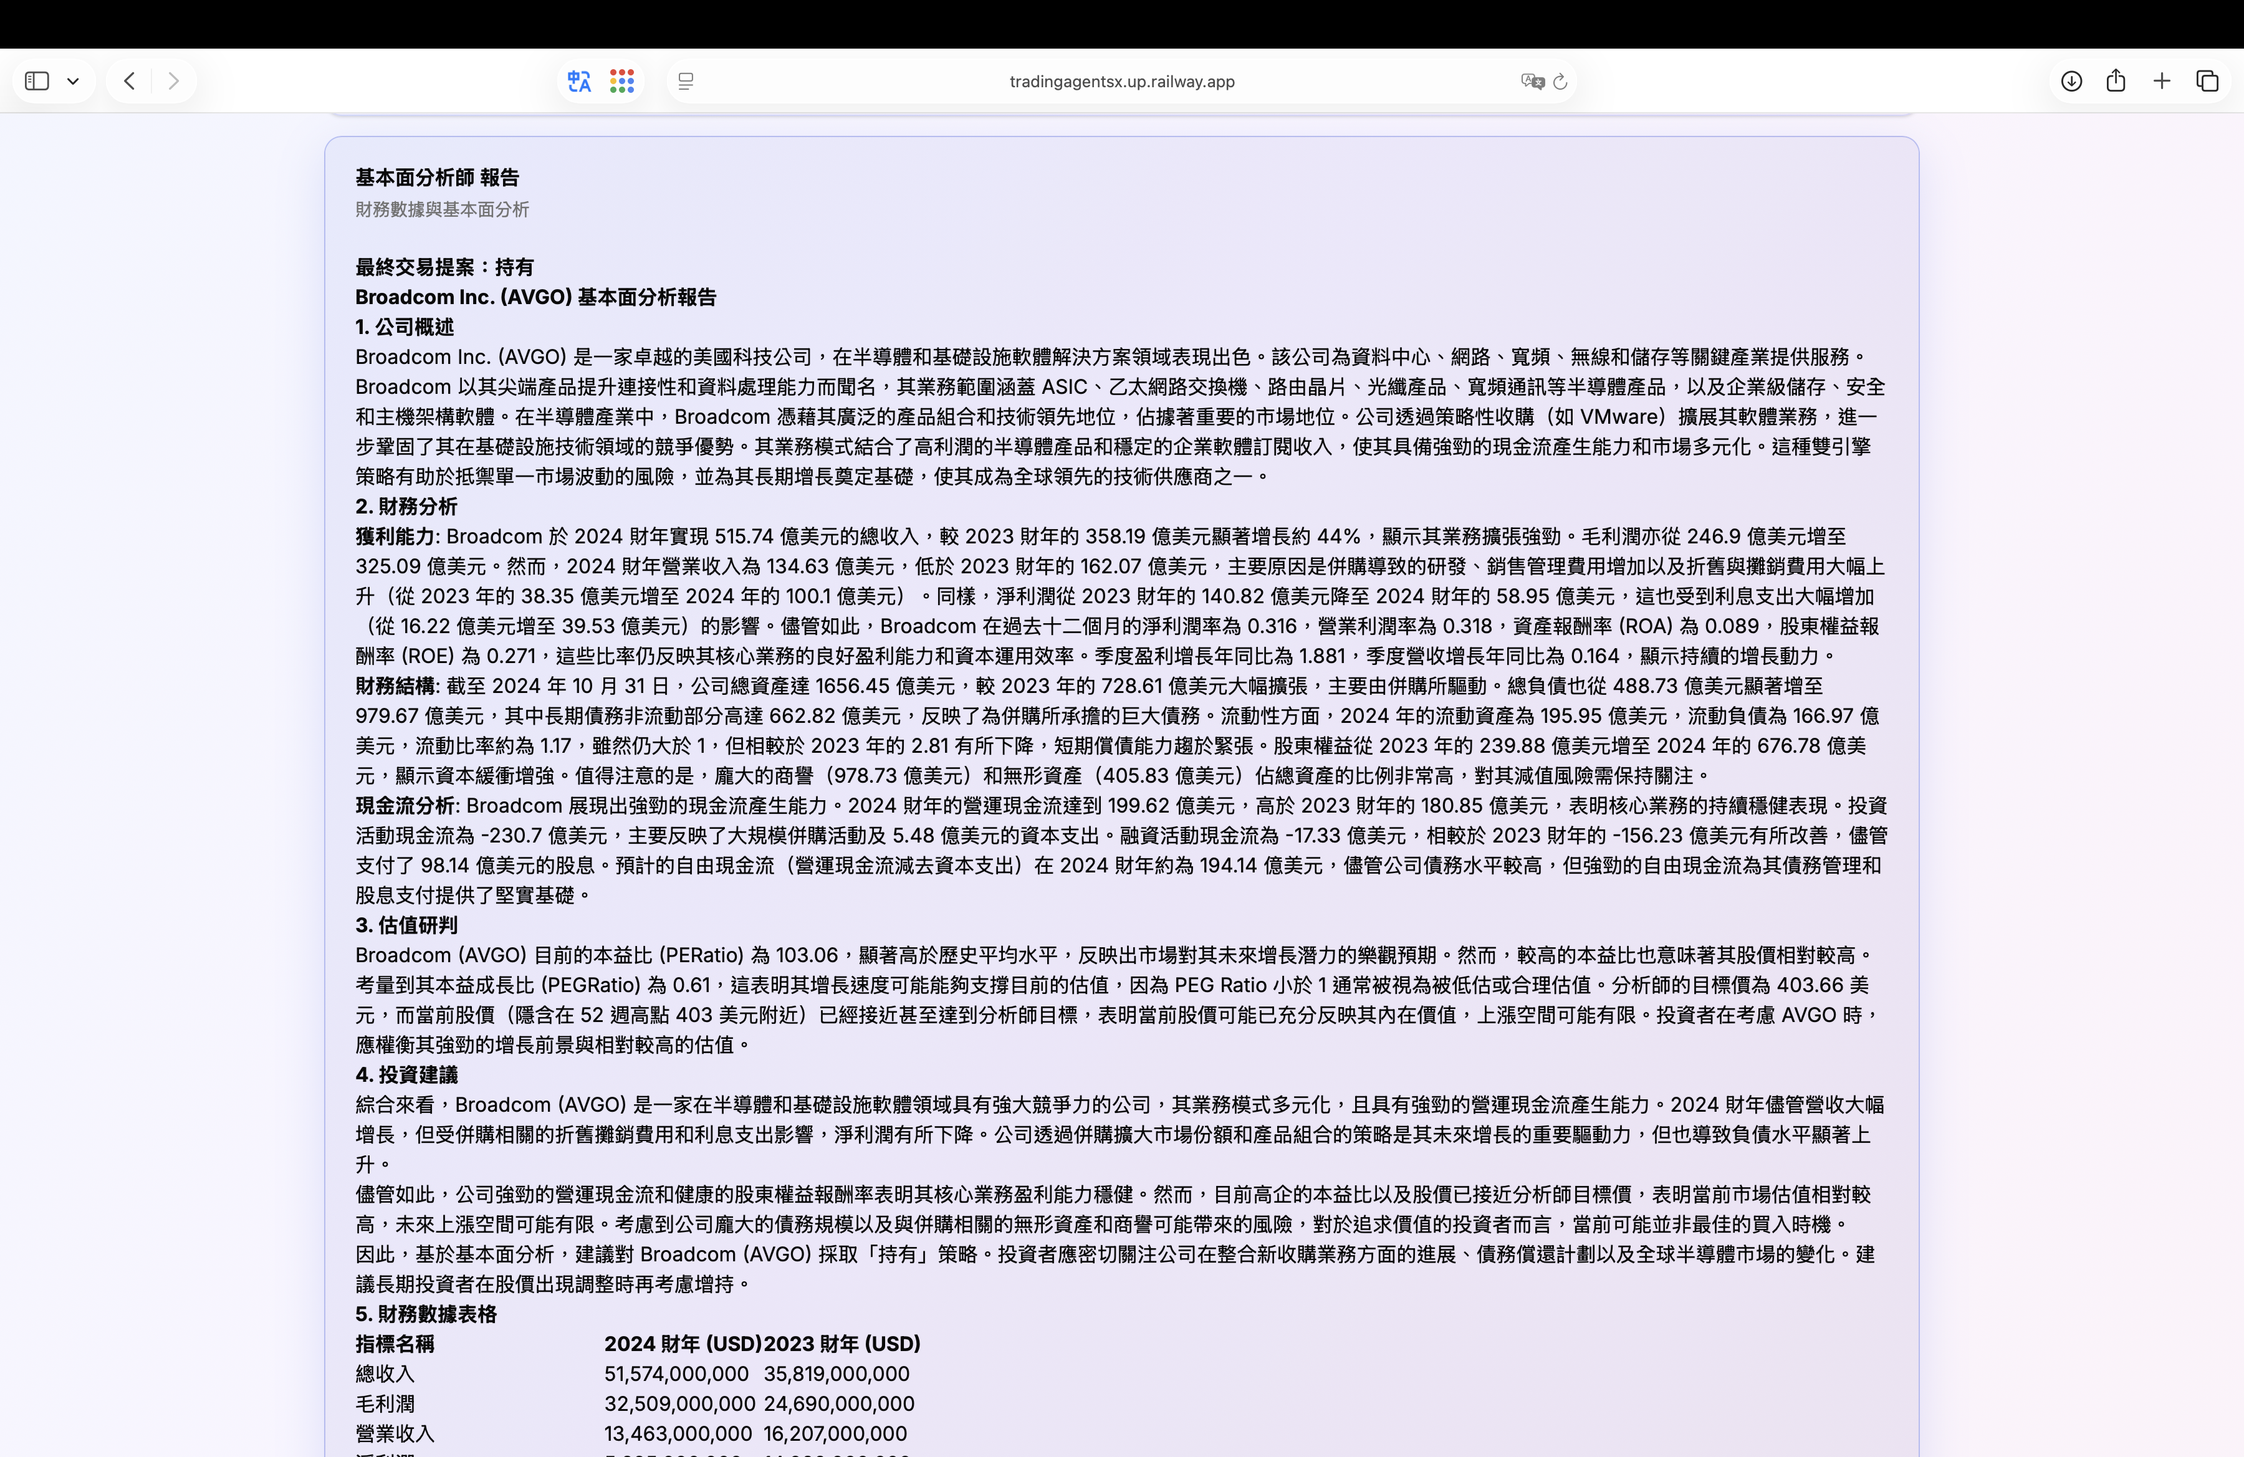The image size is (2244, 1457).
Task: Go back to previous page
Action: coord(130,81)
